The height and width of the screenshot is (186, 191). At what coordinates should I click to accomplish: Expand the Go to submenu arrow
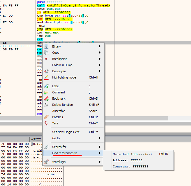point(100,138)
